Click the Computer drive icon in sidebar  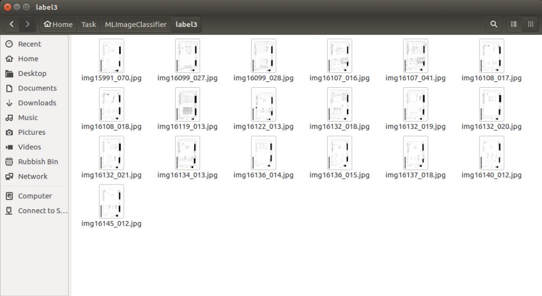pyautogui.click(x=10, y=196)
